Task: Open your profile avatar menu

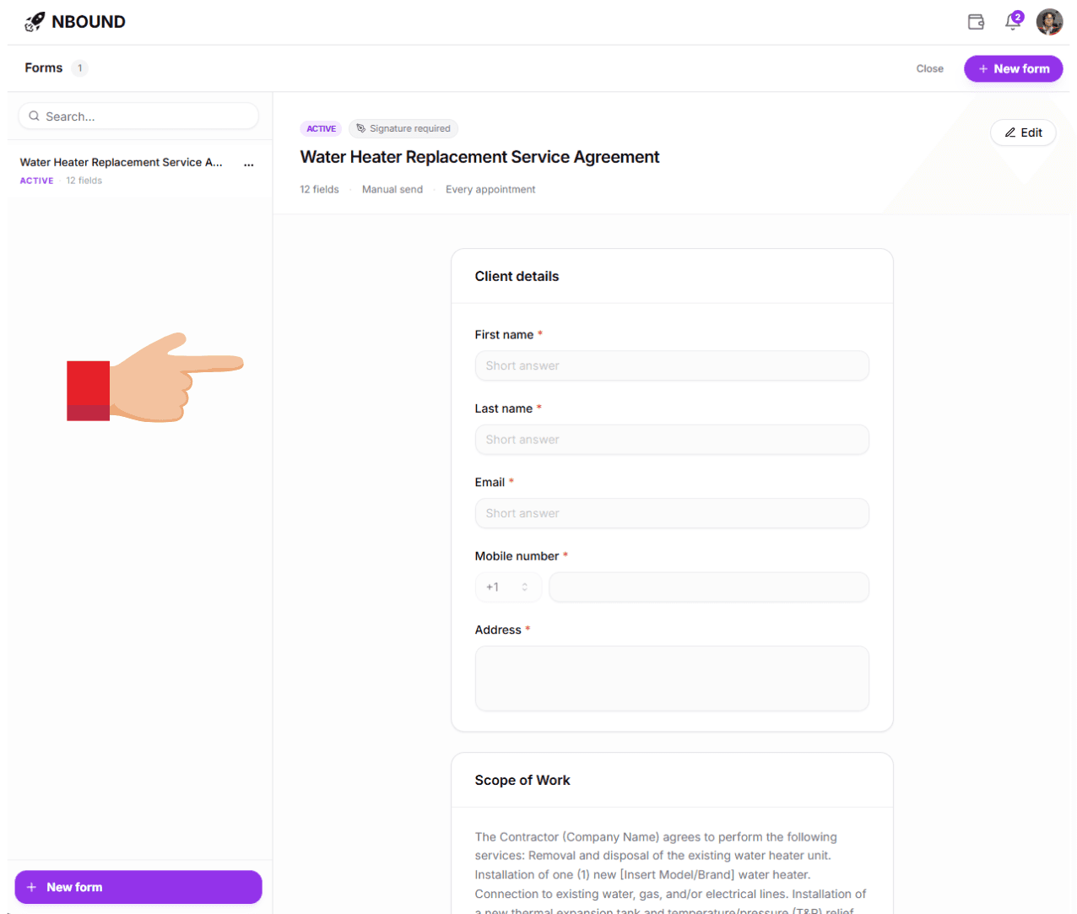Action: click(1049, 22)
